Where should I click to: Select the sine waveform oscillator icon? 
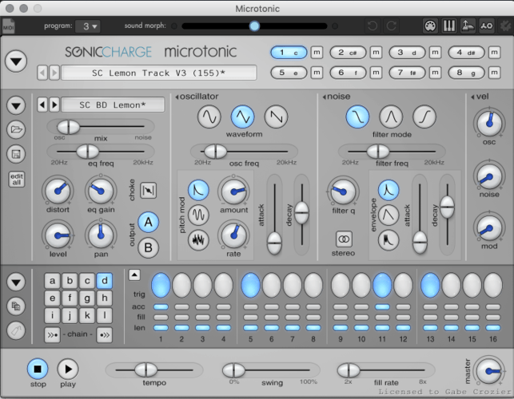209,117
